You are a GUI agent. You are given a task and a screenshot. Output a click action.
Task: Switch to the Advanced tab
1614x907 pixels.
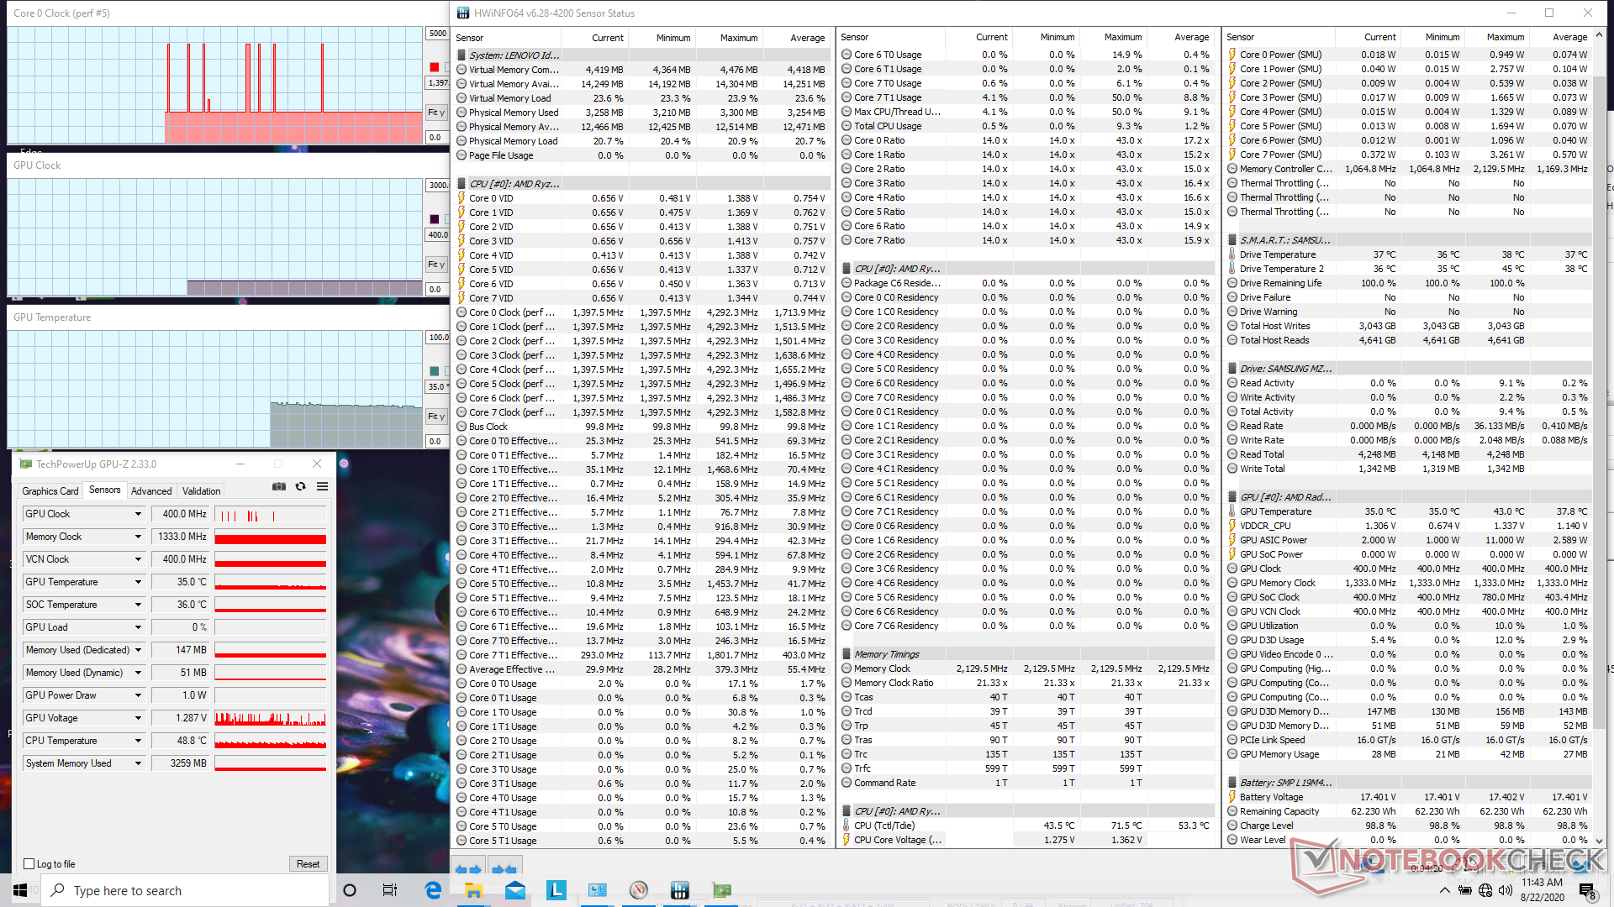click(151, 491)
